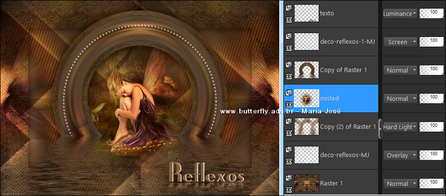Select the Copy of Raster 1 arch thumbnail
The height and width of the screenshot is (196, 446).
tap(306, 70)
